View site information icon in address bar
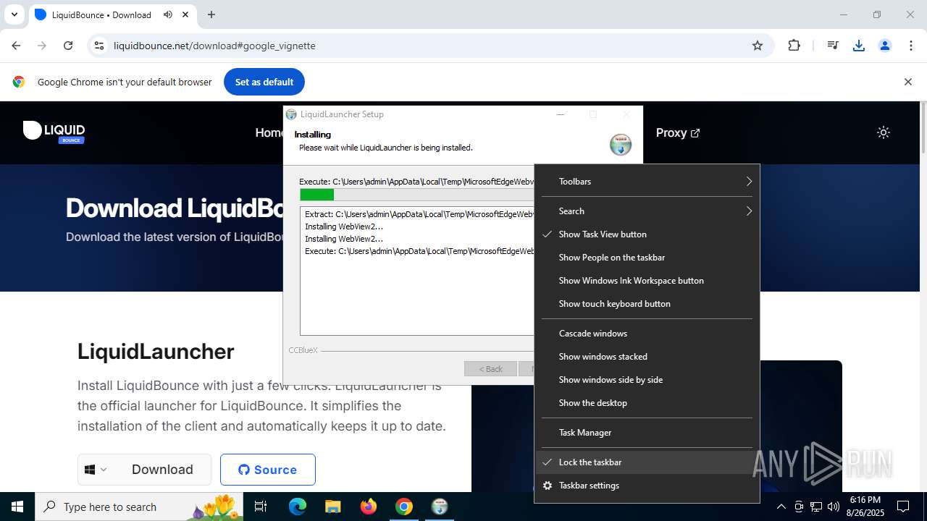This screenshot has height=521, width=927. coord(99,46)
